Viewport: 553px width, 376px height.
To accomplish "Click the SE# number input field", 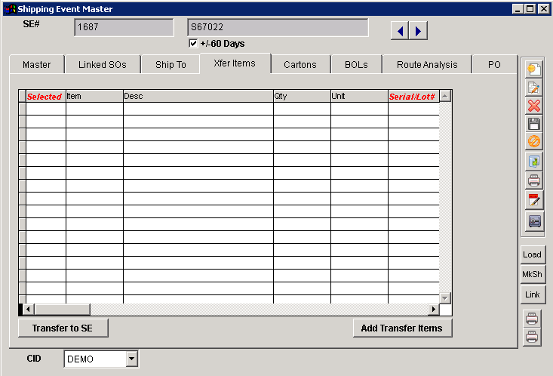I will click(124, 28).
